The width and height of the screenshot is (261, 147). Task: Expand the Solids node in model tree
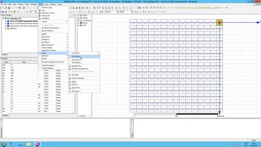coord(79,16)
